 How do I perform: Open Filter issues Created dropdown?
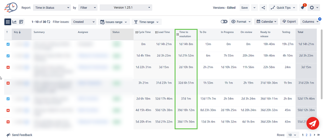(84, 22)
